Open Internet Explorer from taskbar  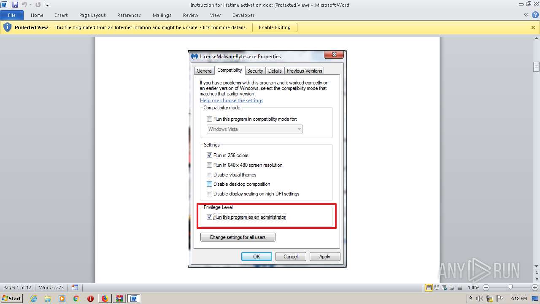33,299
